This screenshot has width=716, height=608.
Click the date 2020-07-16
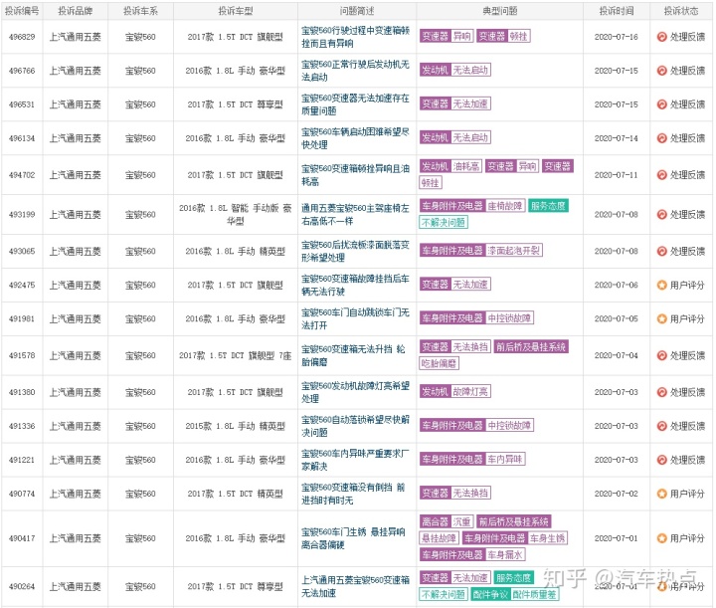point(617,37)
